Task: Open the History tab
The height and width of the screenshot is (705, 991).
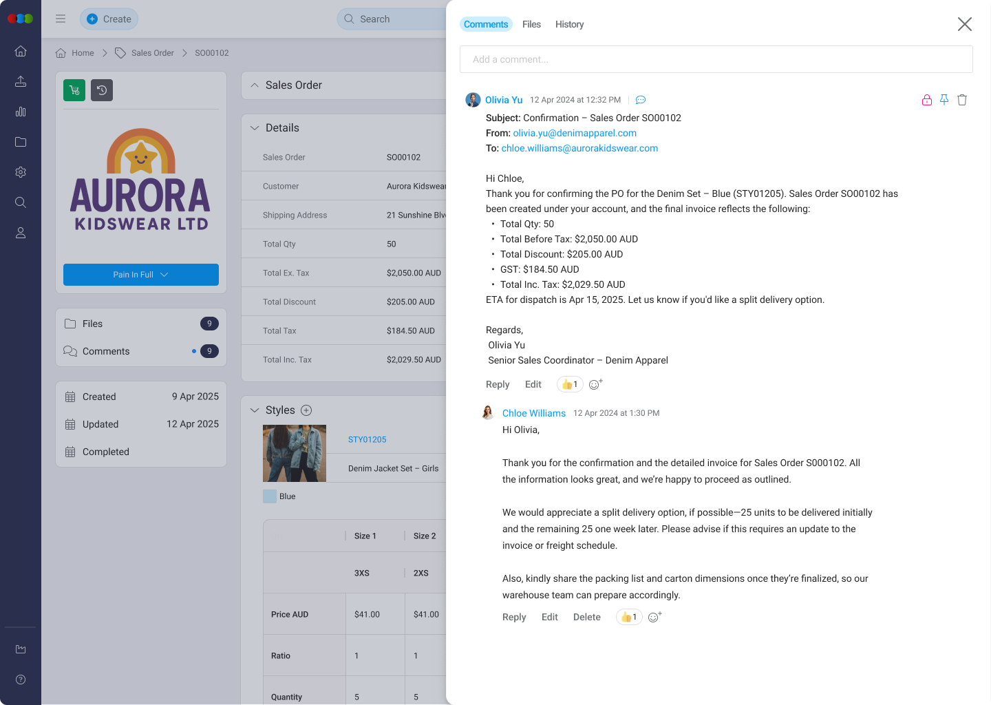Action: point(569,24)
